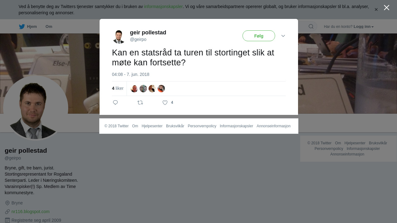Click the reply speech bubble icon

pyautogui.click(x=115, y=103)
